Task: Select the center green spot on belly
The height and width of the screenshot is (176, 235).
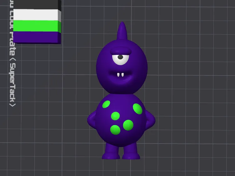Action: (116, 116)
